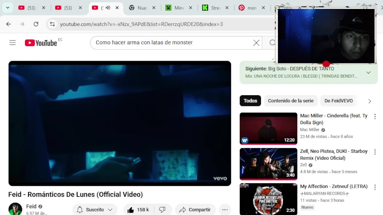Go to YouTube home via logo
The width and height of the screenshot is (383, 215).
[x=41, y=43]
